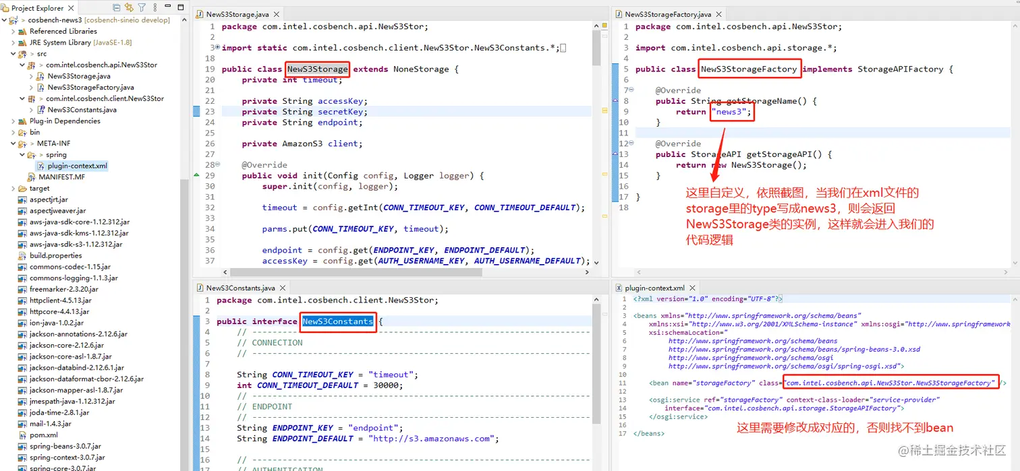The width and height of the screenshot is (1020, 471).
Task: Click the cosbench-news3 project icon
Action: [x=13, y=20]
